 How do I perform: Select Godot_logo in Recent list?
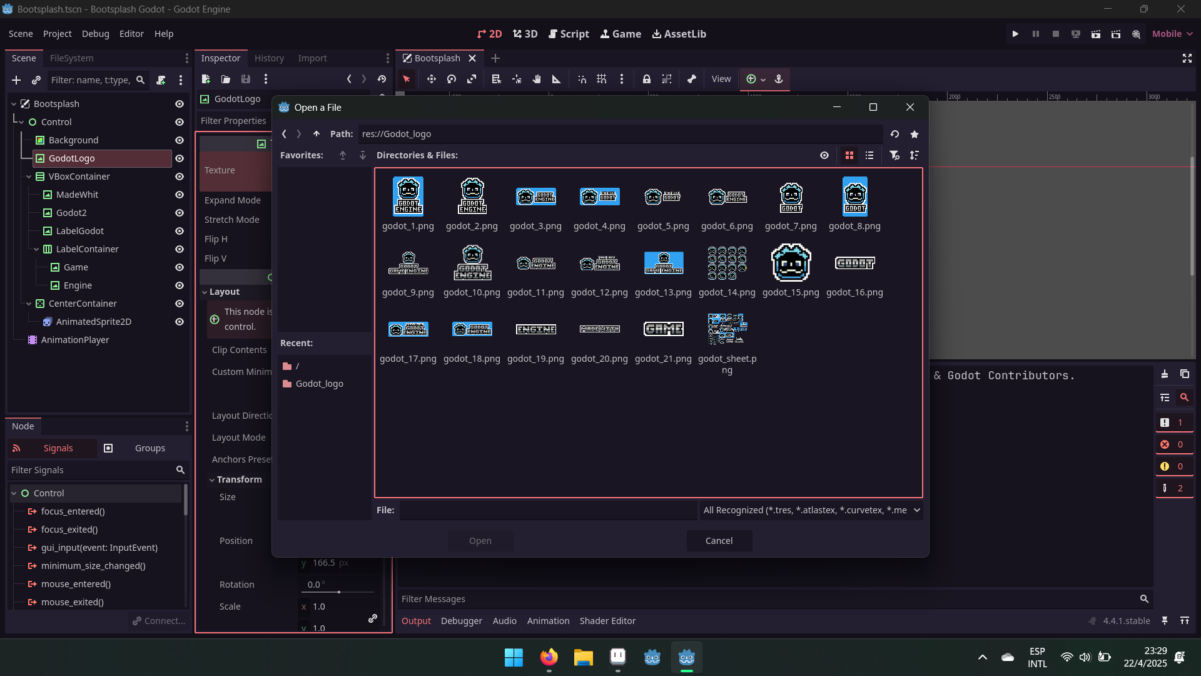[319, 384]
